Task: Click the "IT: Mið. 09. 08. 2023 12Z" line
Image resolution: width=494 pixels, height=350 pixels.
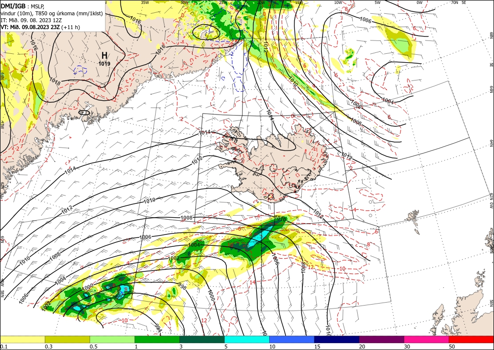Action: (31, 20)
